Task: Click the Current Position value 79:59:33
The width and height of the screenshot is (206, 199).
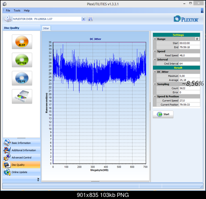Action: 190,105
